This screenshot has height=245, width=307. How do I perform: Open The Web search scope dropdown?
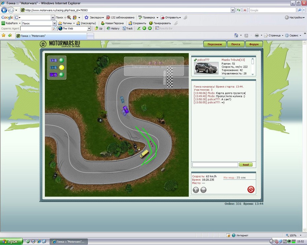tap(89, 29)
